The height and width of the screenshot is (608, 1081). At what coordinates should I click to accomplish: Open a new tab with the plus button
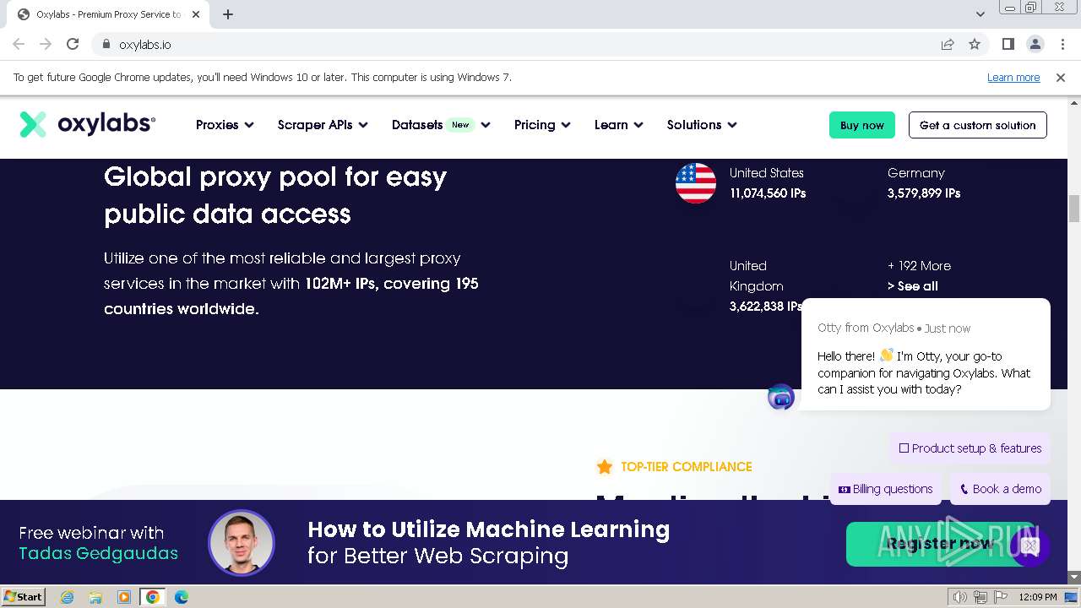(228, 14)
